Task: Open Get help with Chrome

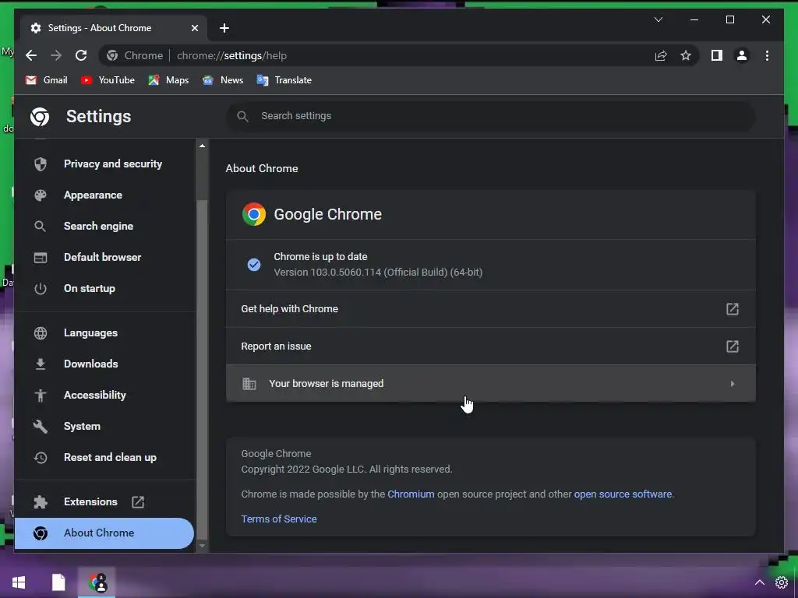Action: 491,309
